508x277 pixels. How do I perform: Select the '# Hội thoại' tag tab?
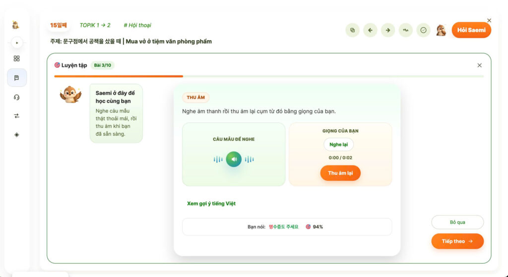137,25
